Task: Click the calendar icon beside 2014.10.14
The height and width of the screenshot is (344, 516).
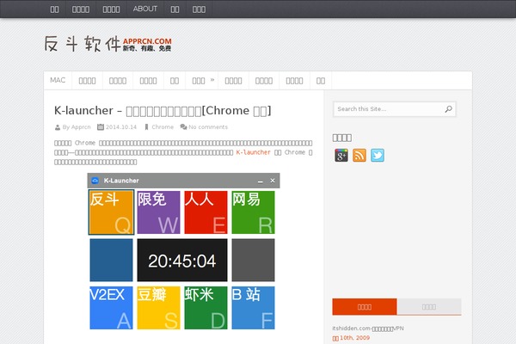Action: coord(101,126)
